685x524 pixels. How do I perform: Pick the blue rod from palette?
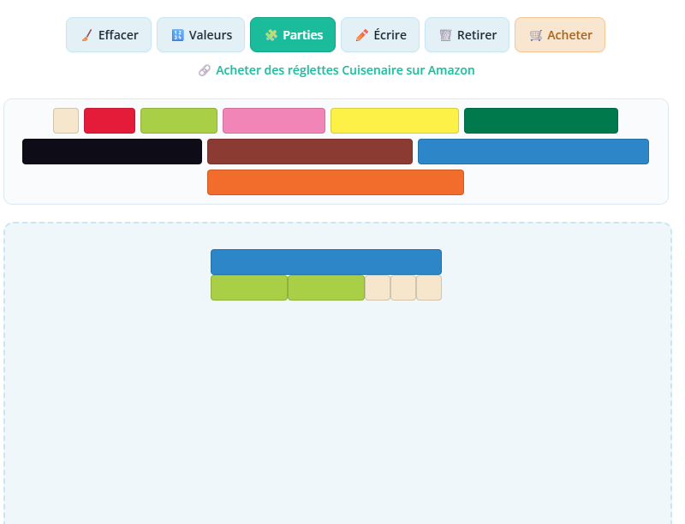click(x=533, y=152)
